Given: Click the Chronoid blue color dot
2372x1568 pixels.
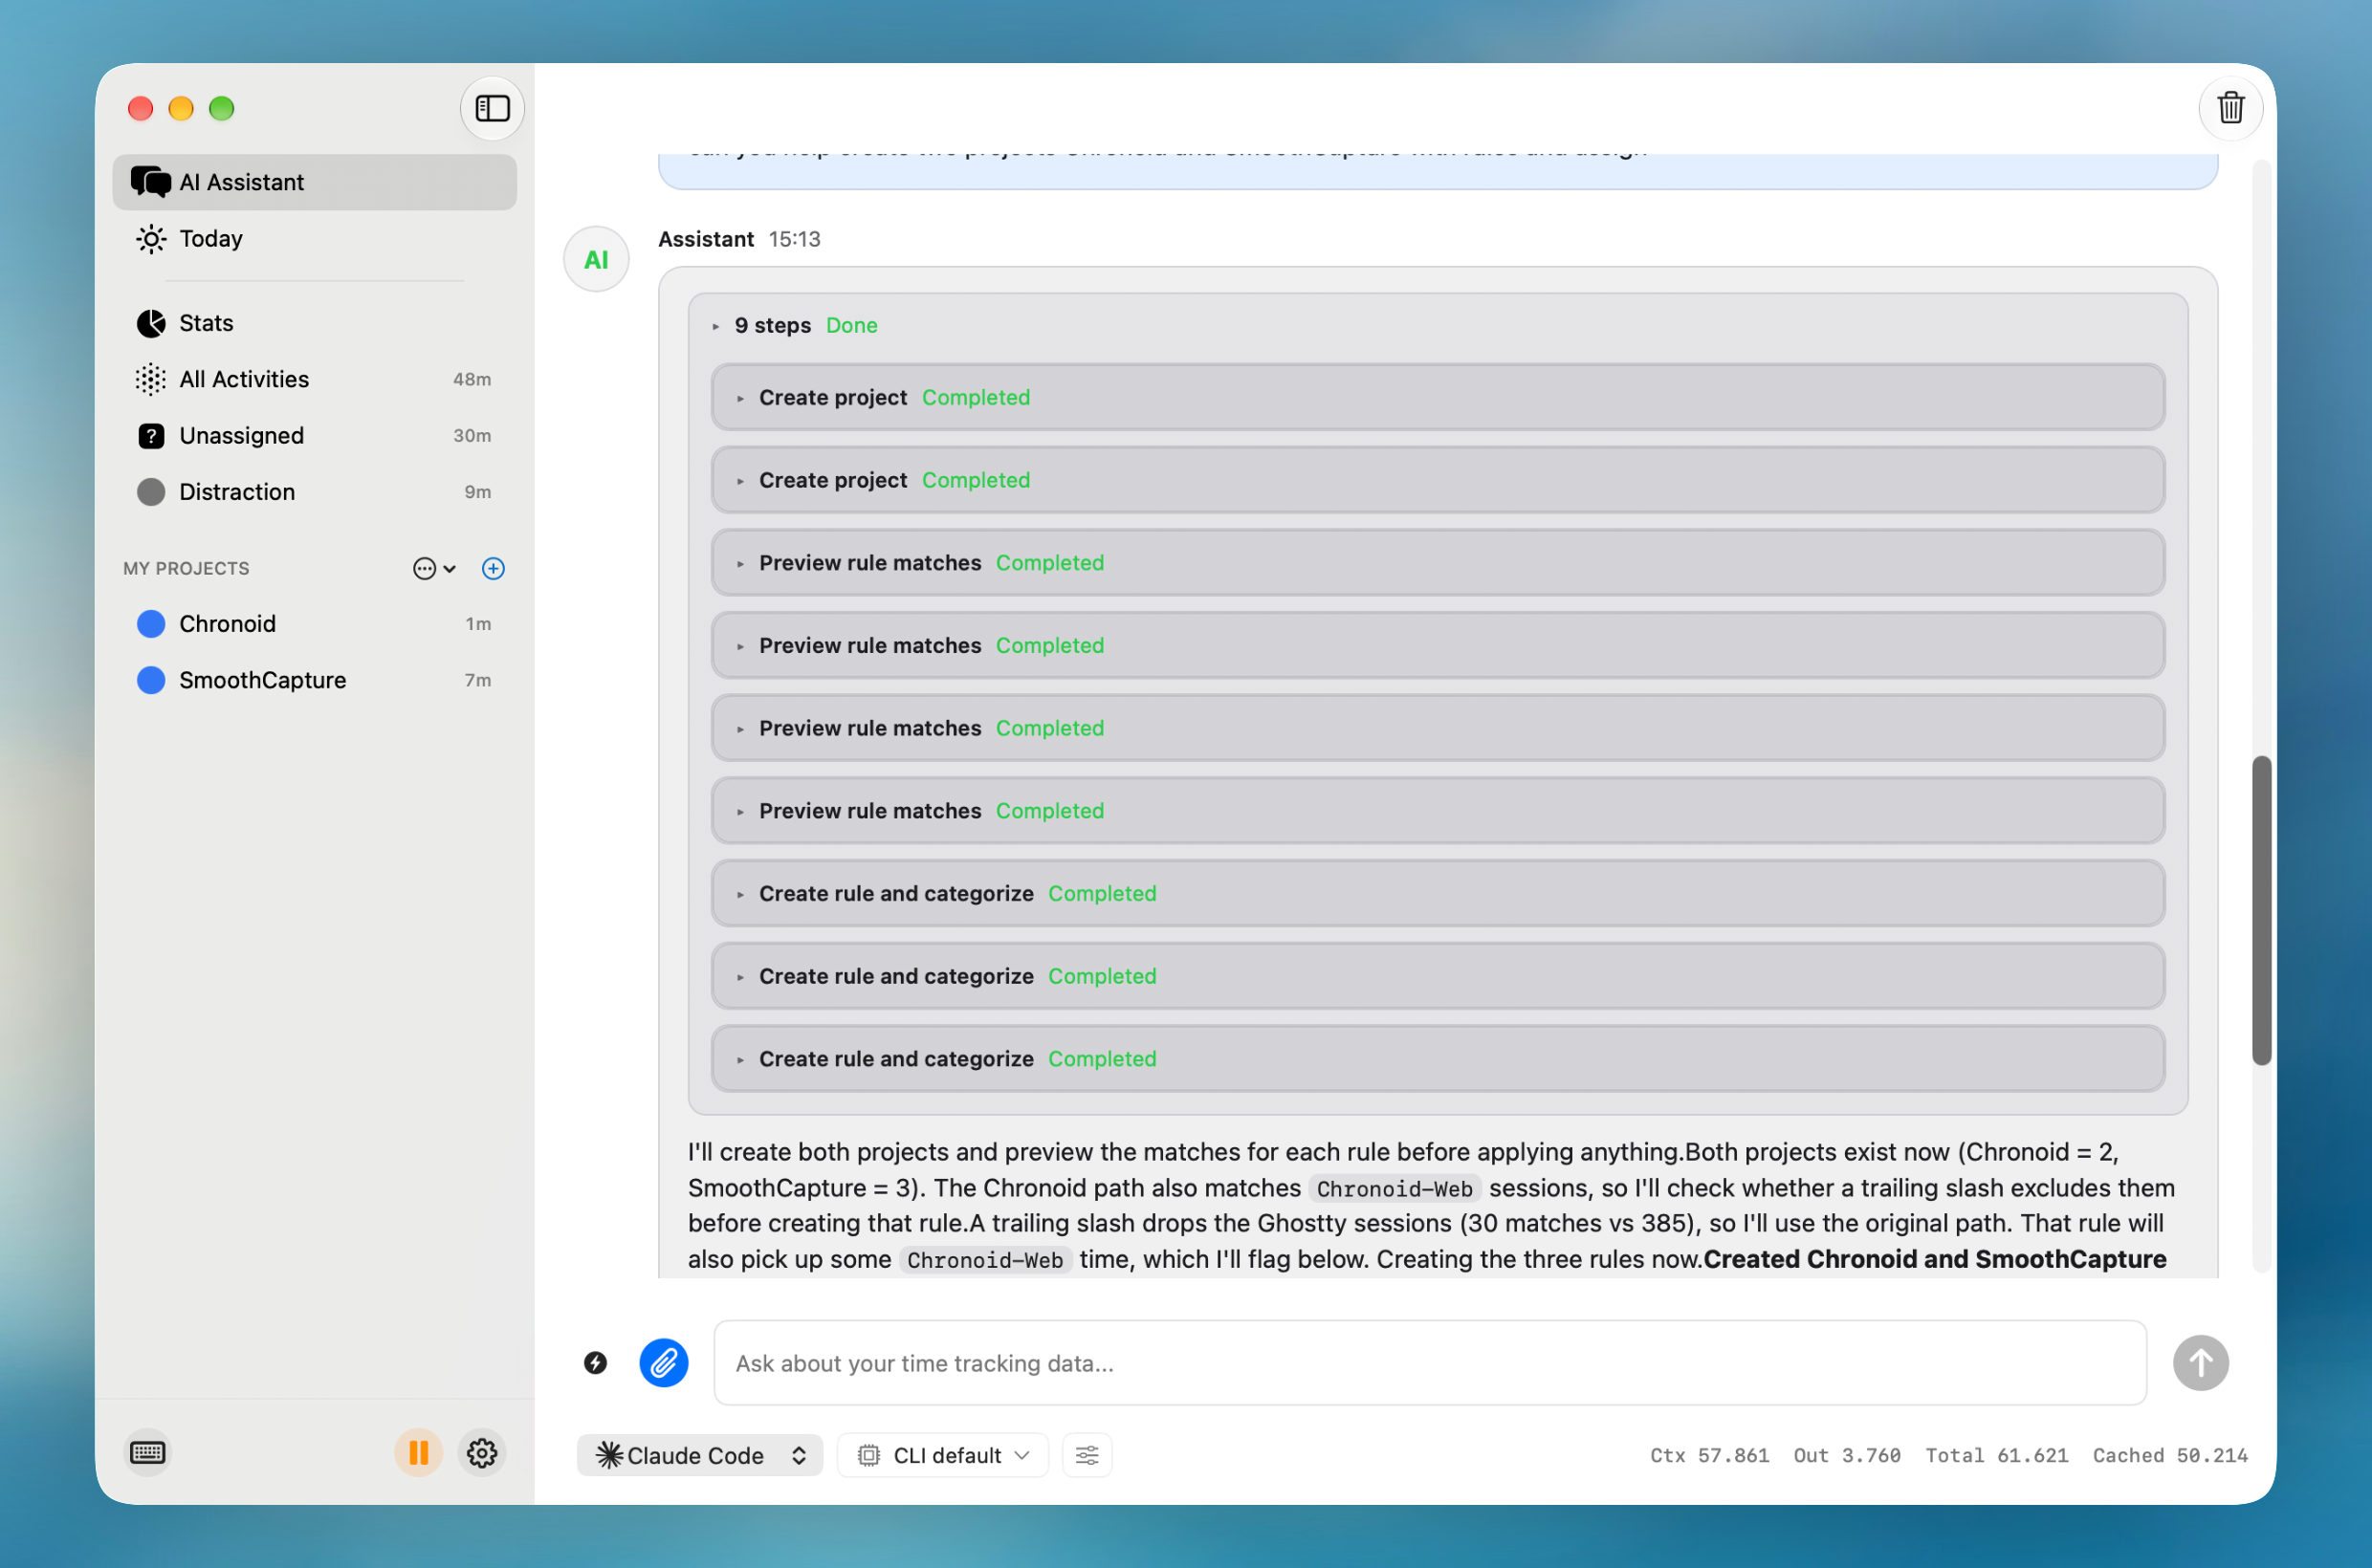Looking at the screenshot, I should (x=151, y=624).
